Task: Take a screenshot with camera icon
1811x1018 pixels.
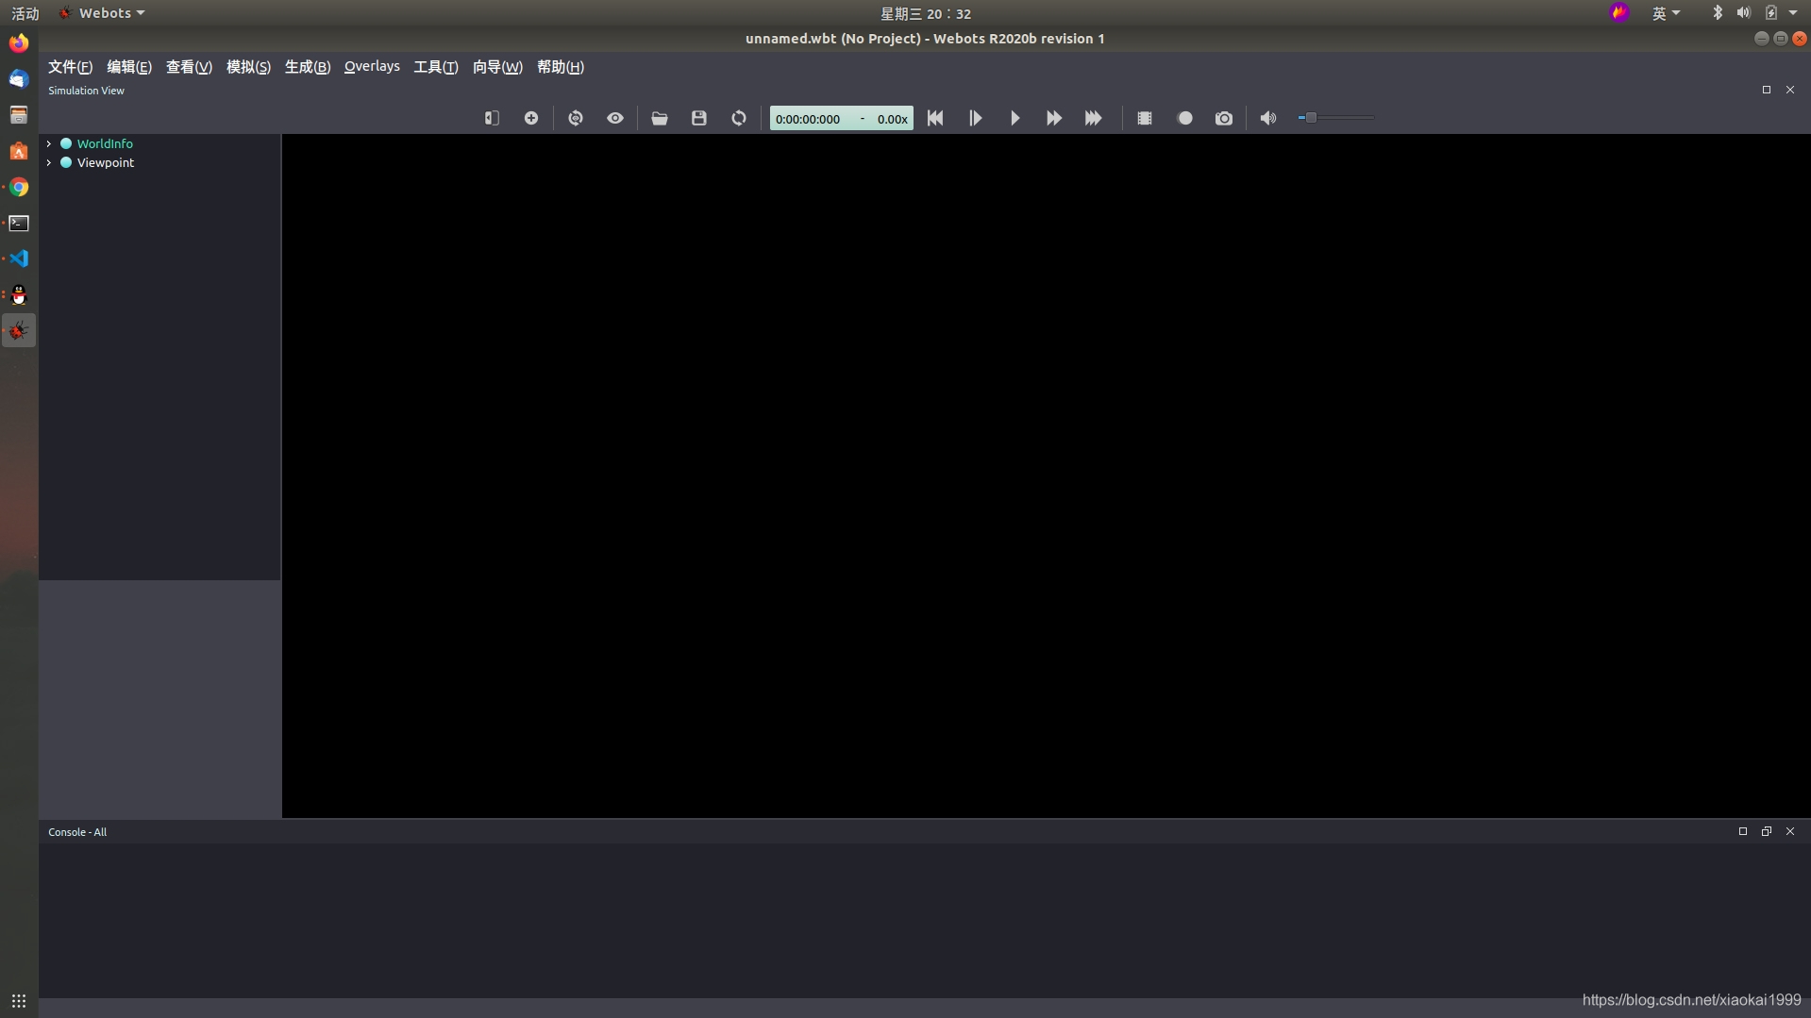Action: click(x=1224, y=118)
